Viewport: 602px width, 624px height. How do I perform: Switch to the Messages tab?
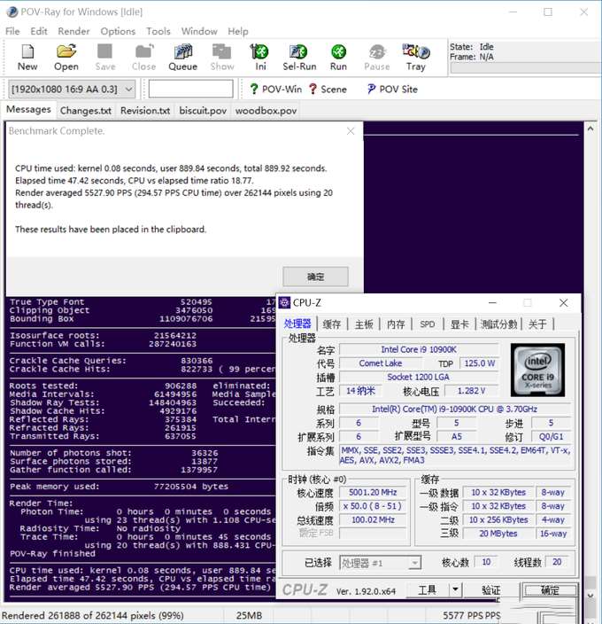[28, 109]
